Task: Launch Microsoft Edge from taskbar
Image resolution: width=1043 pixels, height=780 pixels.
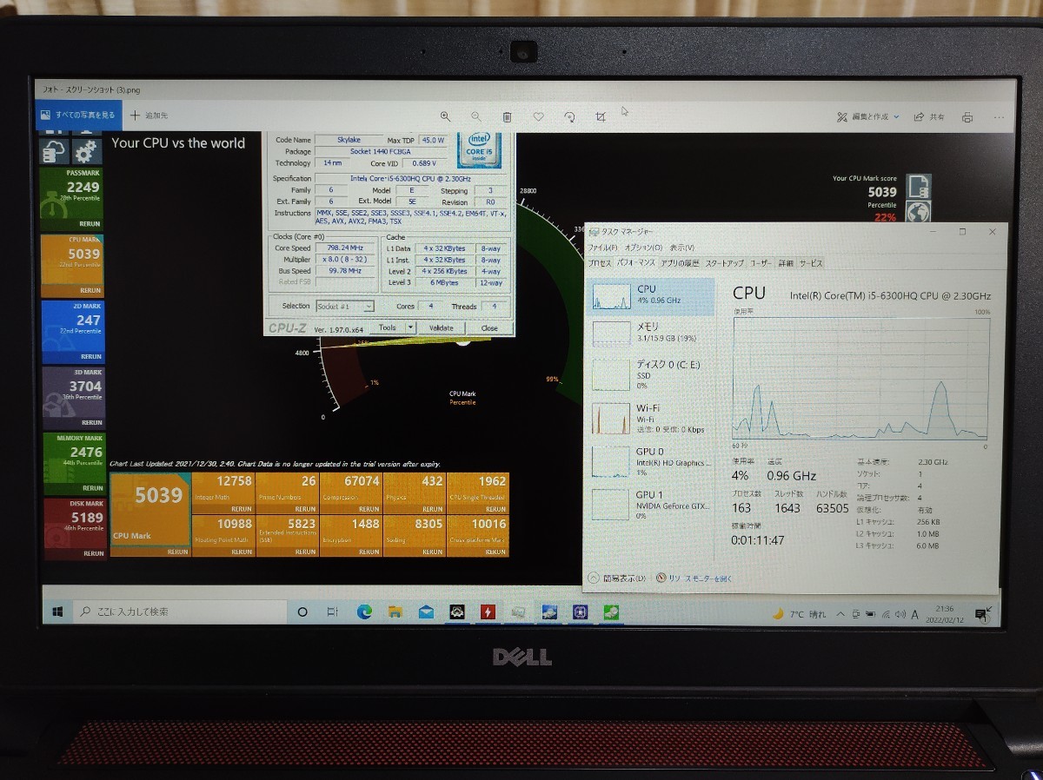Action: tap(364, 611)
